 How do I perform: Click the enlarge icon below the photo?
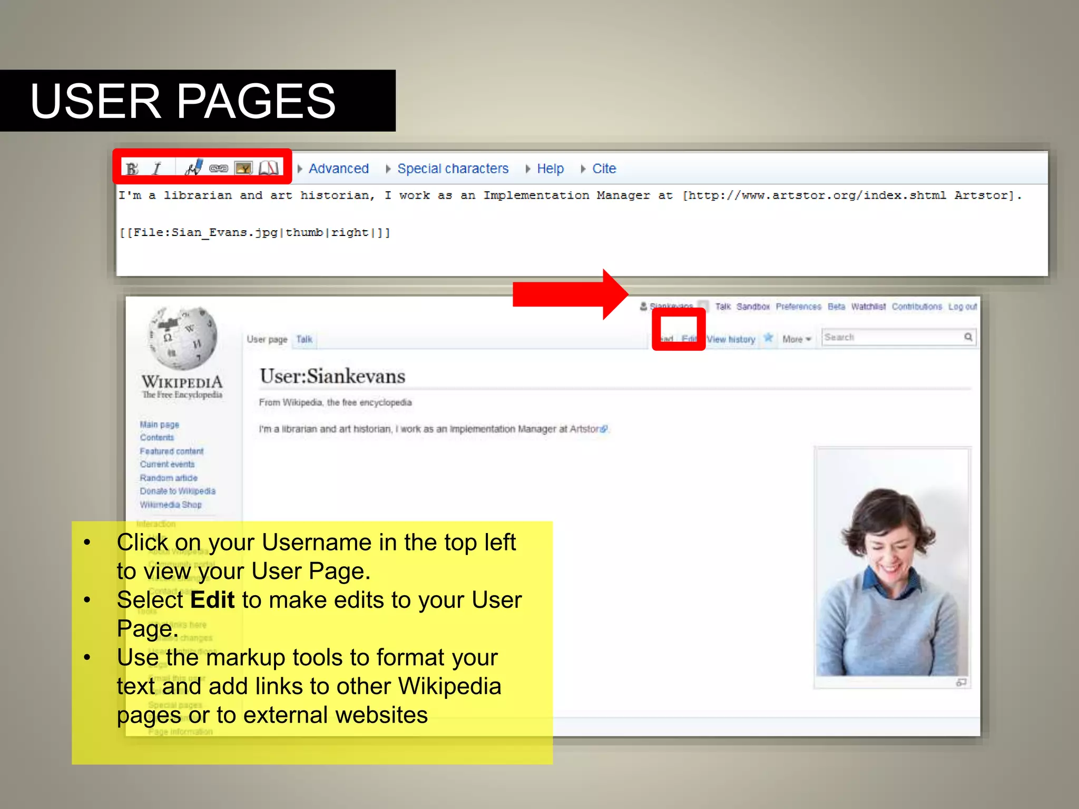961,683
